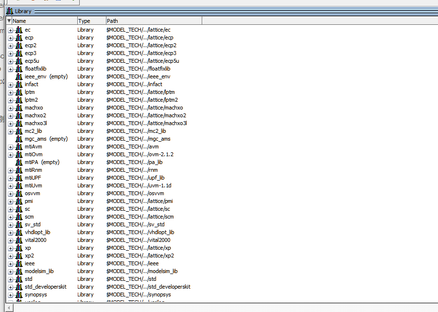Expand the machxo library node

pyautogui.click(x=10, y=108)
